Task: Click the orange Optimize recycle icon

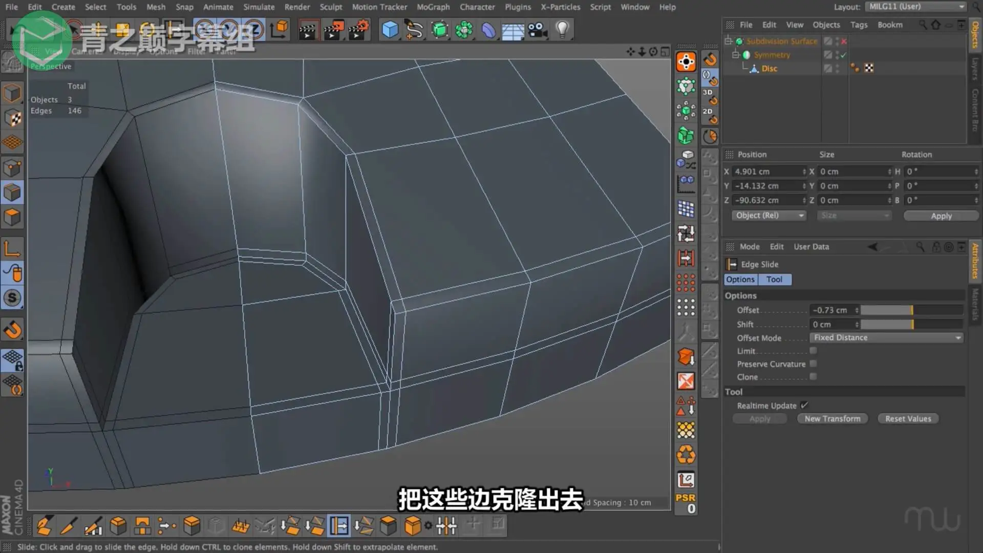Action: pos(686,455)
